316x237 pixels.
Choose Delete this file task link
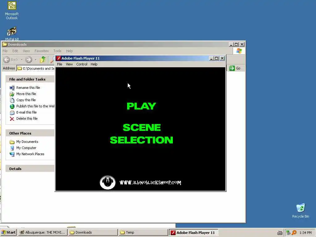coord(27,118)
